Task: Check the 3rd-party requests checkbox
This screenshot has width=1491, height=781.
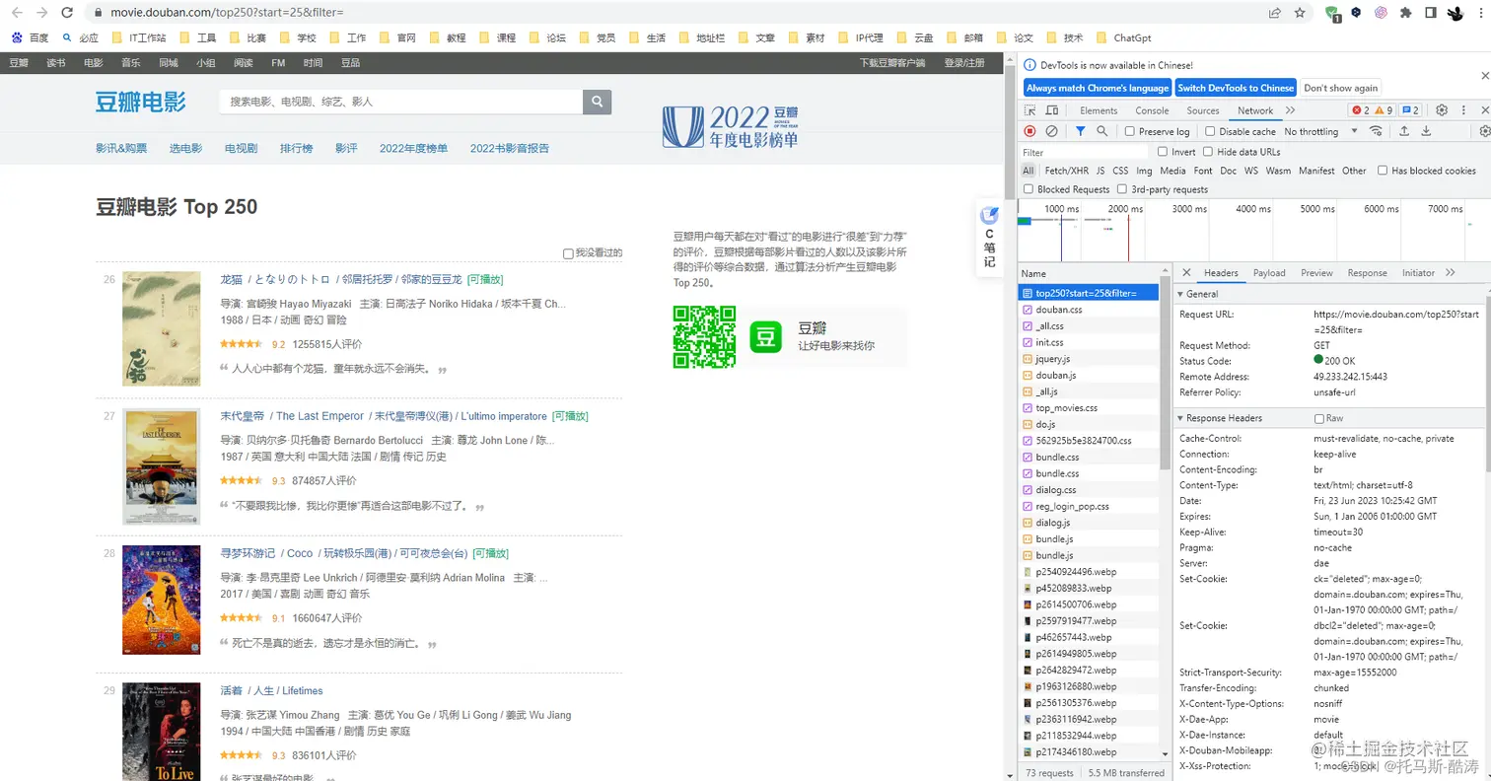Action: [x=1122, y=189]
